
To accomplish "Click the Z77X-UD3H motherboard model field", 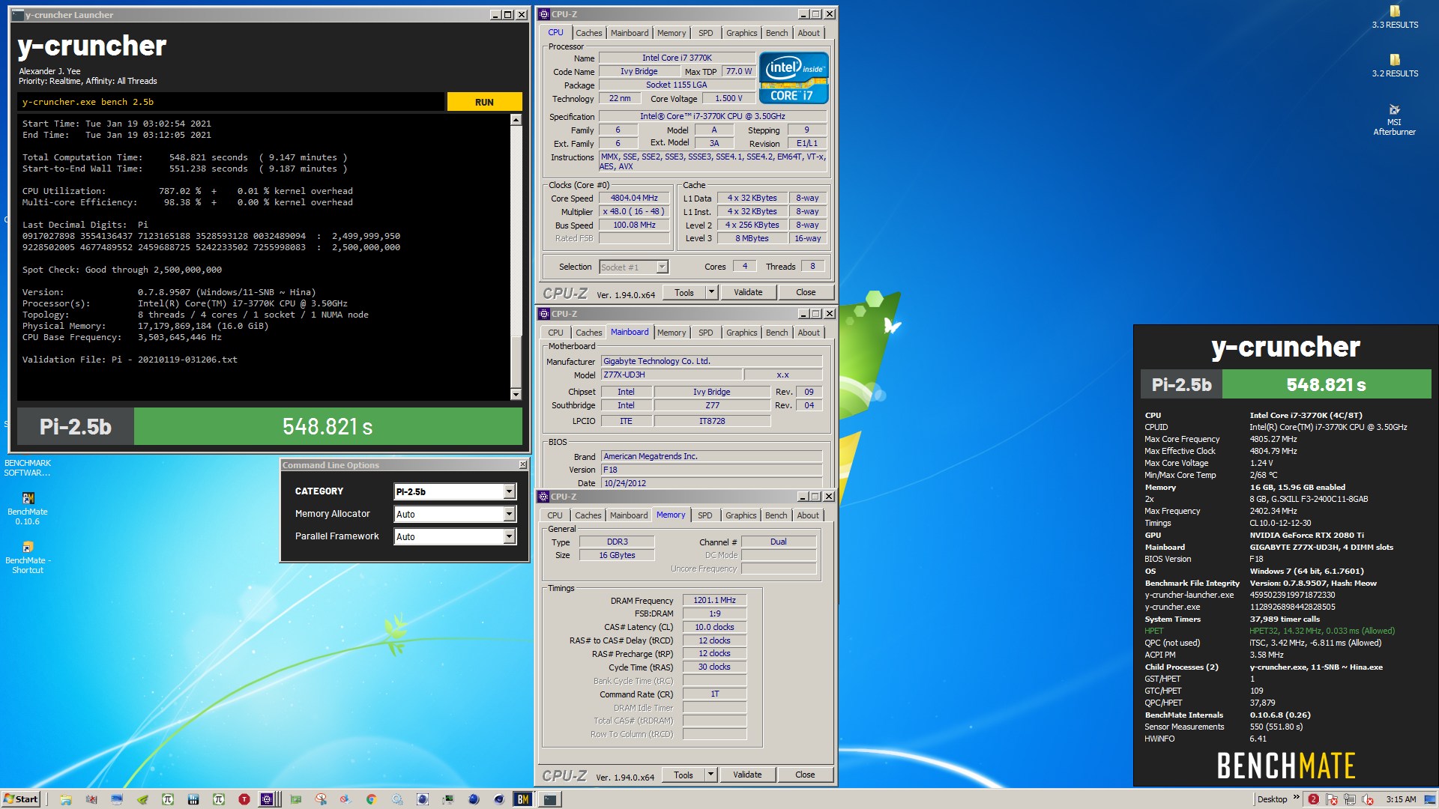I will click(671, 375).
